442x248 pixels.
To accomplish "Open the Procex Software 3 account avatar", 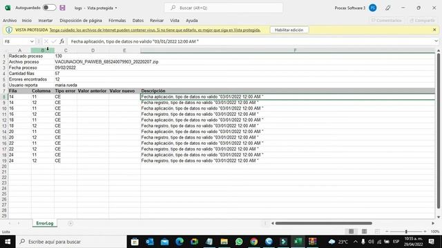I will pos(373,8).
